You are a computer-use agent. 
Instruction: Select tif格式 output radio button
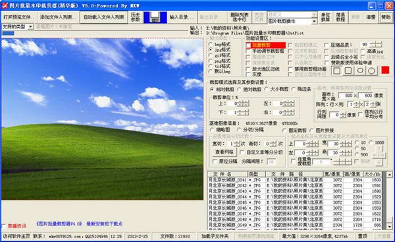(211, 66)
